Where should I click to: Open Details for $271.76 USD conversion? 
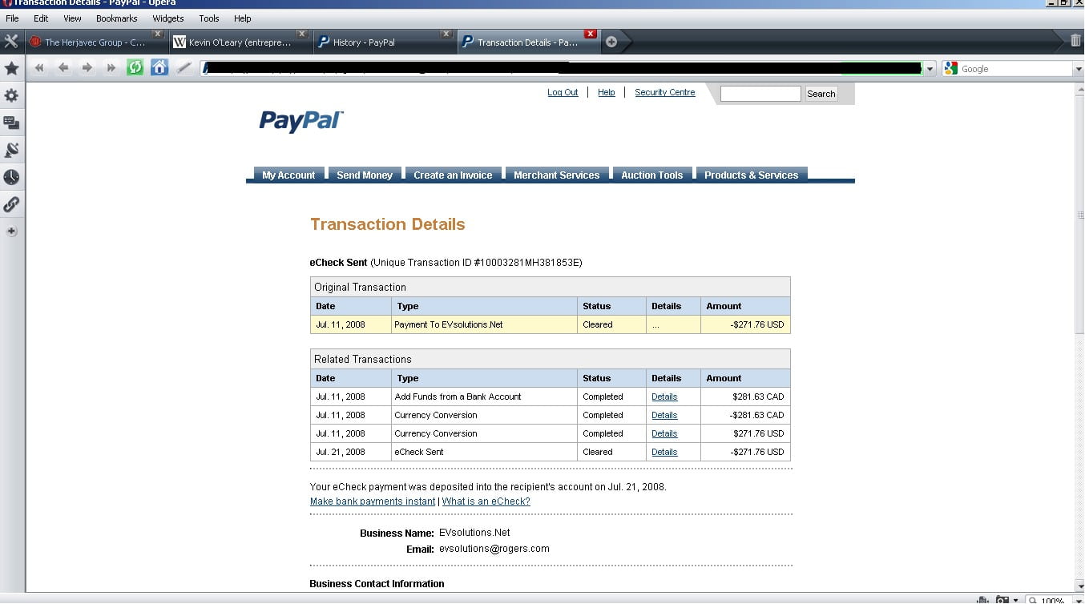pos(664,433)
